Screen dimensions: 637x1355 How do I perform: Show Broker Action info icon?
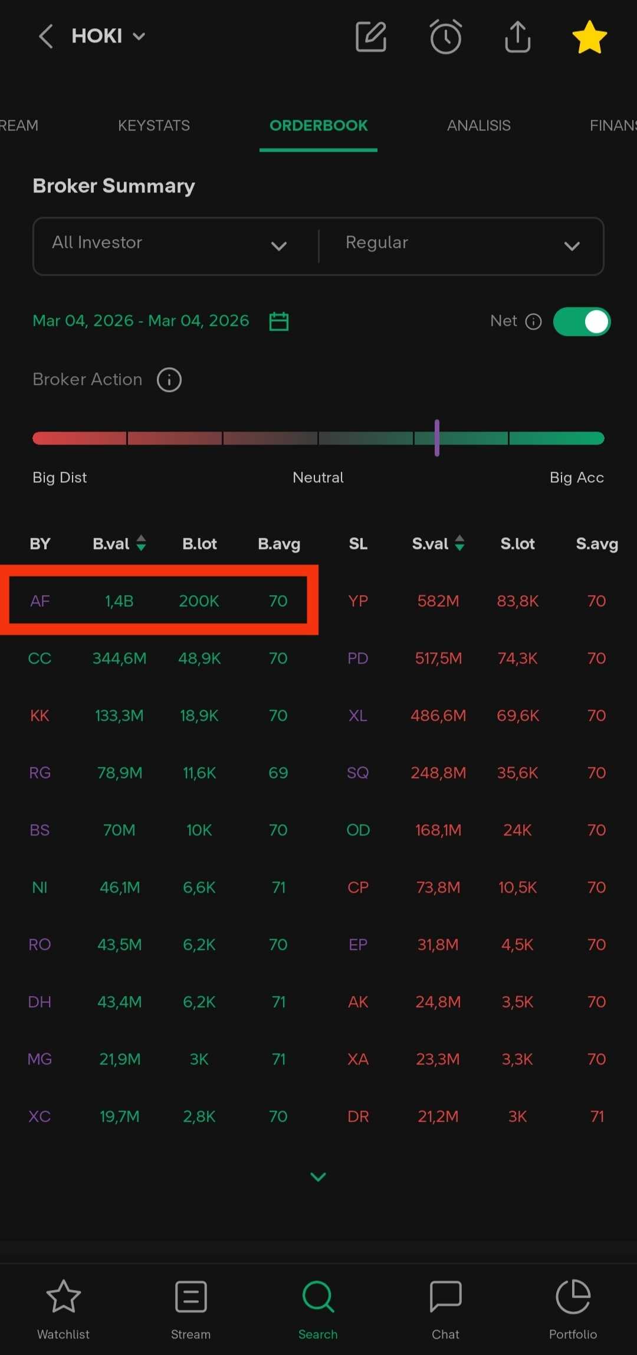click(169, 380)
